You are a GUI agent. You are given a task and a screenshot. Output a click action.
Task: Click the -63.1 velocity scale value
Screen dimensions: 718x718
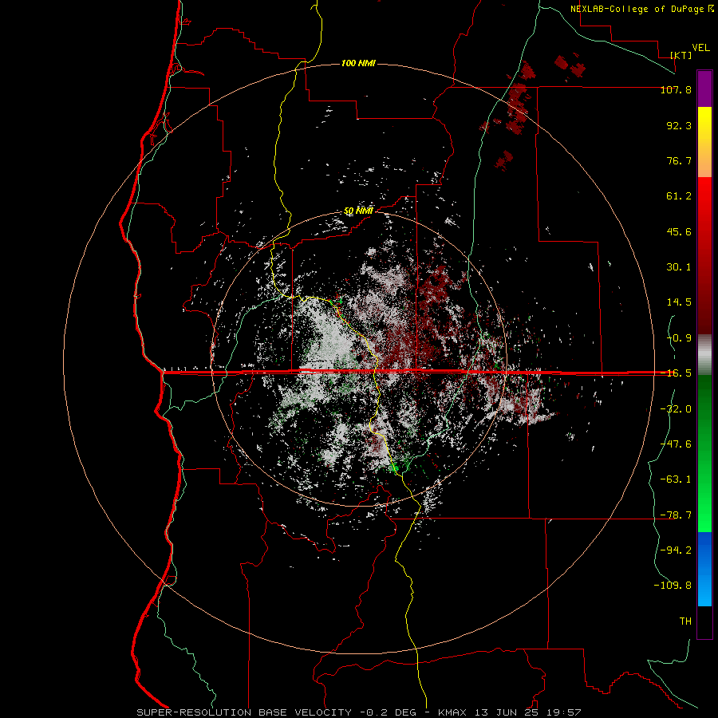pos(676,479)
